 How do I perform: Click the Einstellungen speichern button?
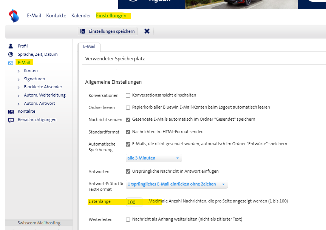108,31
